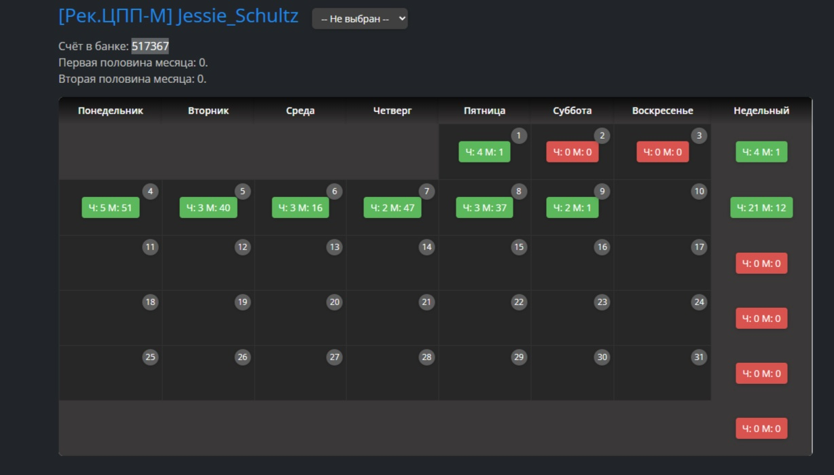Click the day 29 number circle
The image size is (834, 475).
click(x=519, y=357)
